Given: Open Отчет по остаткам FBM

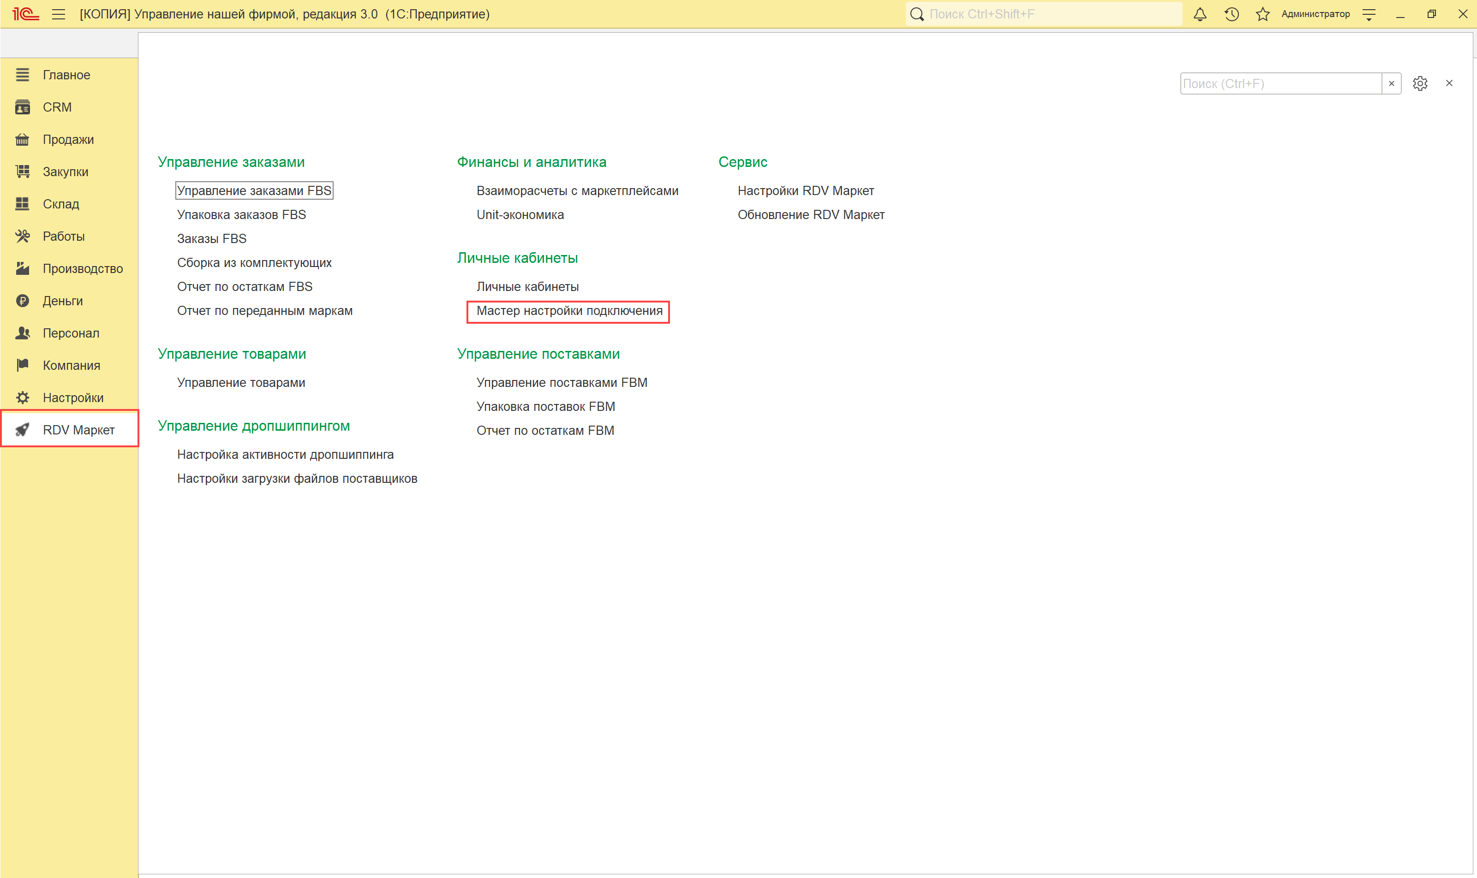Looking at the screenshot, I should pos(546,430).
